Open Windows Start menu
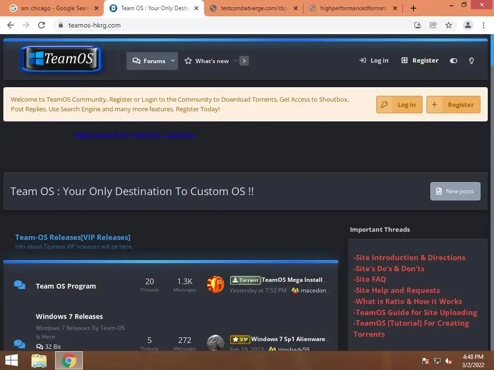 (12, 360)
